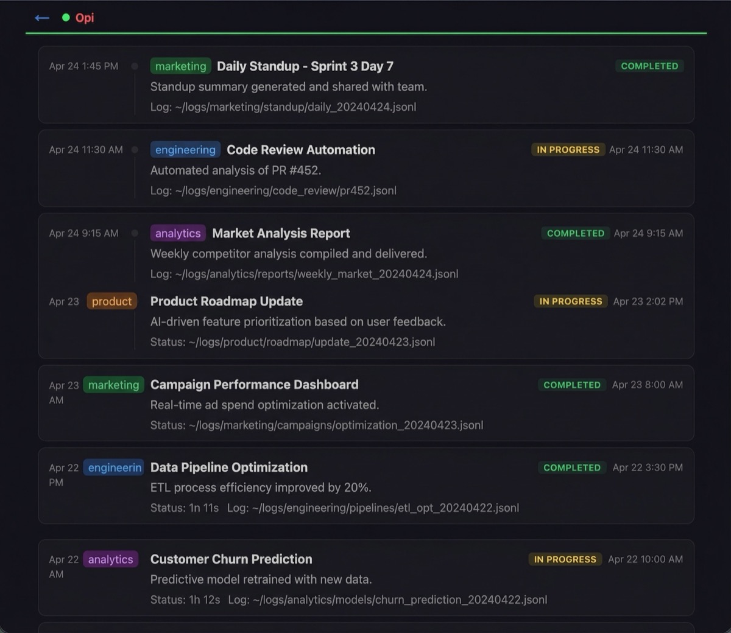Click timeline dot for Market Analysis Report
The image size is (731, 633).
[135, 233]
